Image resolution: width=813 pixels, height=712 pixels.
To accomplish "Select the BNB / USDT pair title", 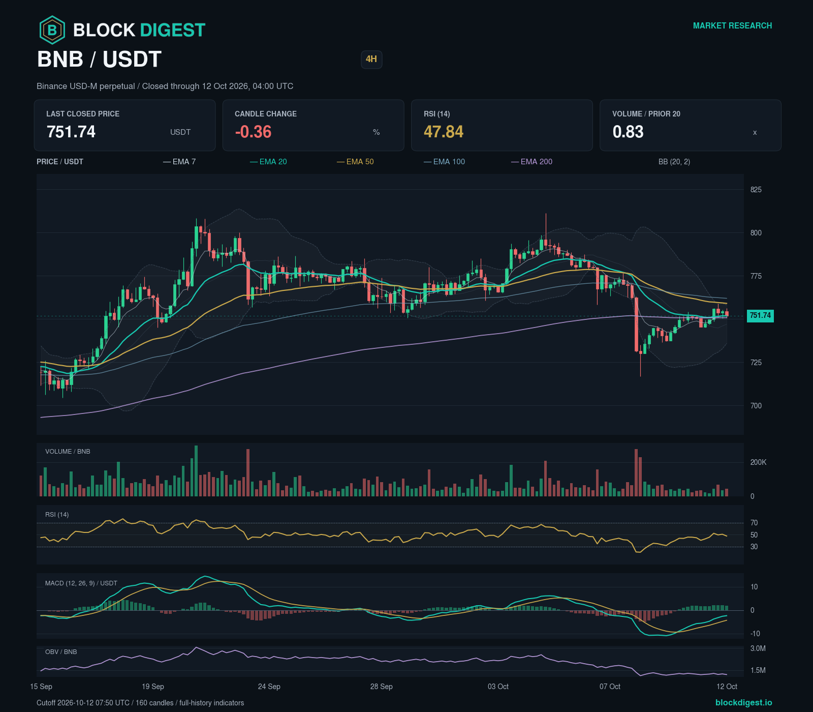I will (x=99, y=60).
